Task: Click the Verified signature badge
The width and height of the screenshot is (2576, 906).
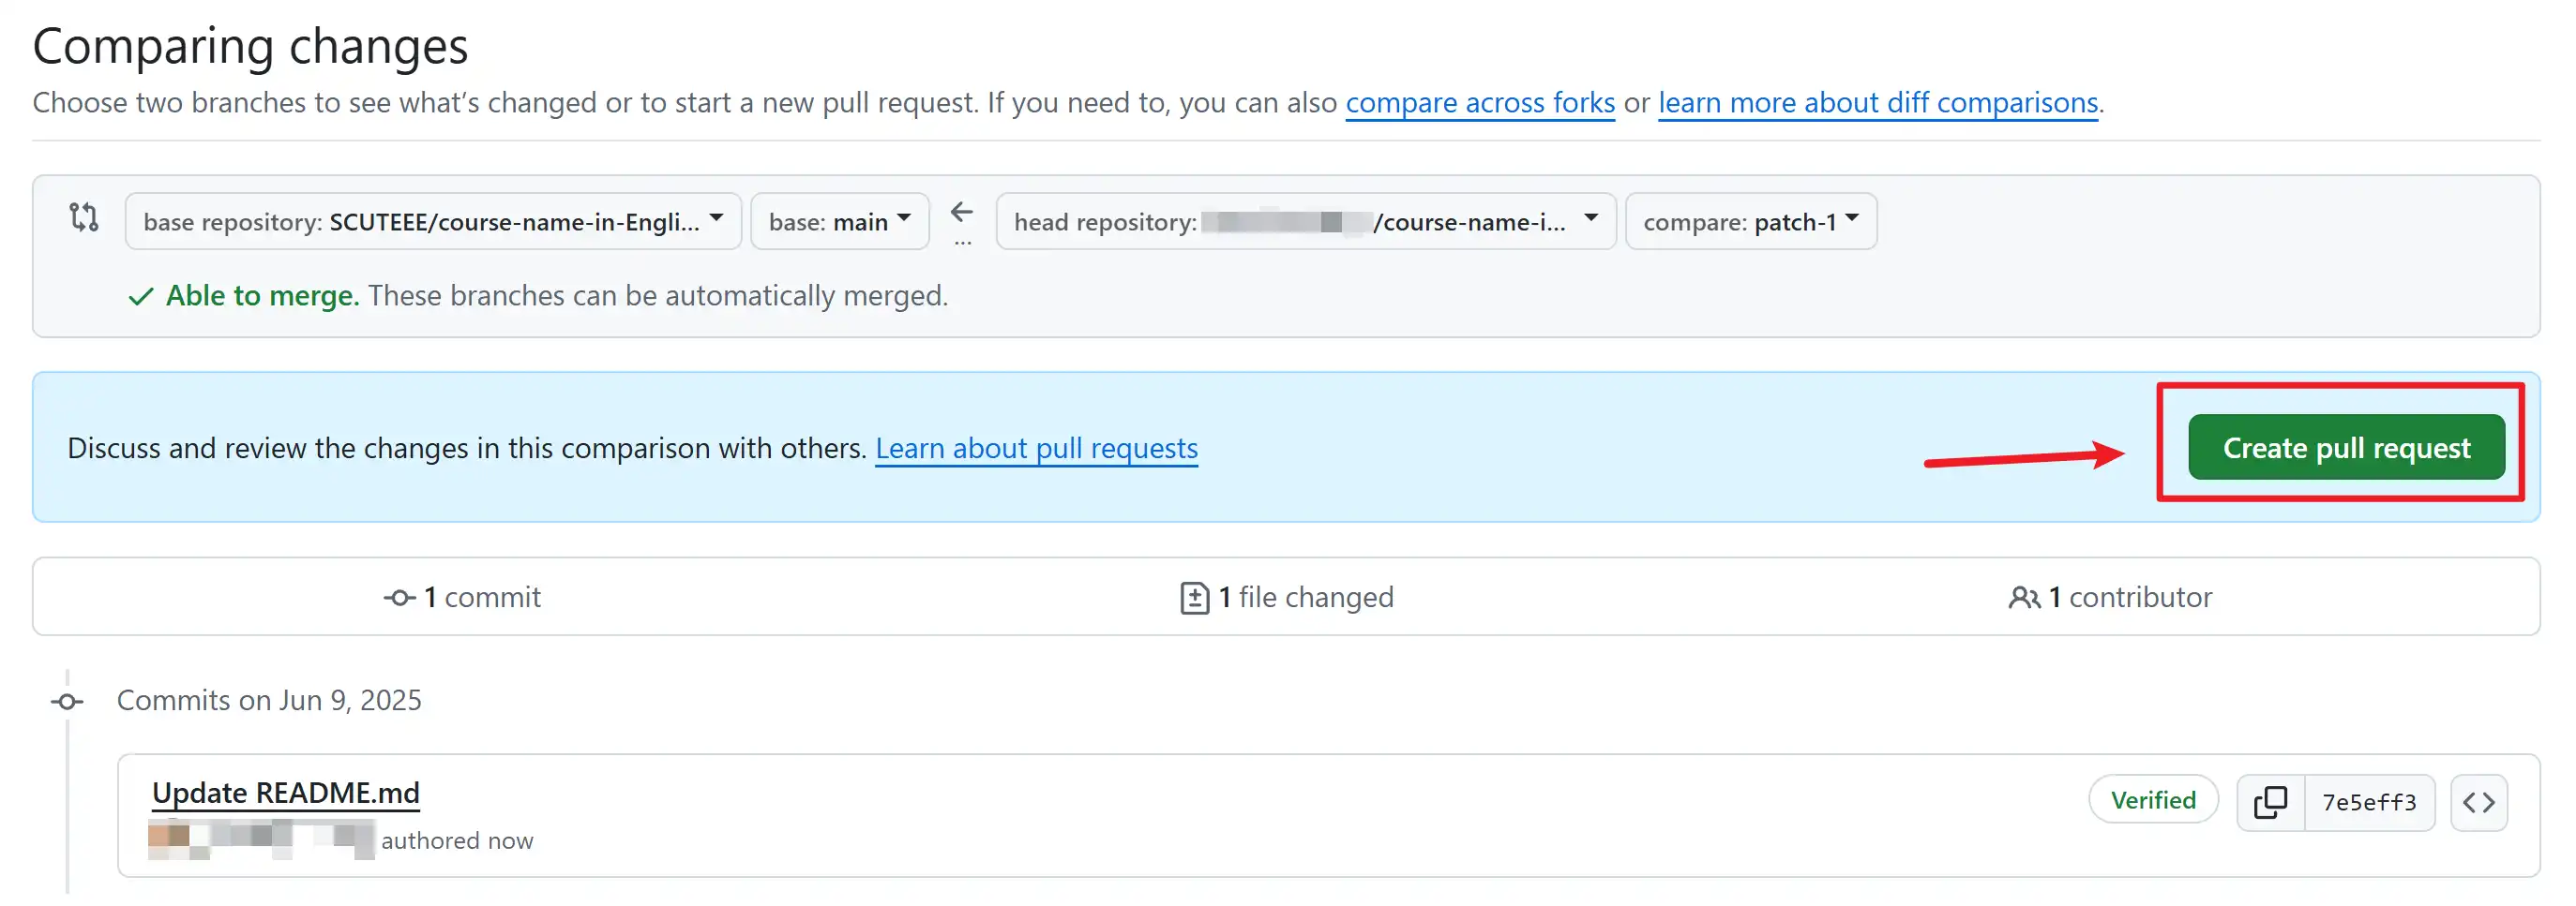Action: click(x=2153, y=798)
